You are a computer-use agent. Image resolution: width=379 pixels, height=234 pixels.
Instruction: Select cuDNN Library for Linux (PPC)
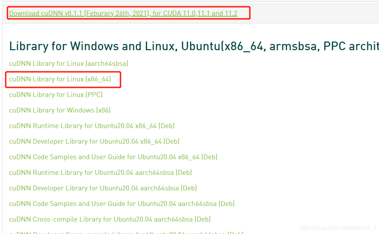point(56,94)
